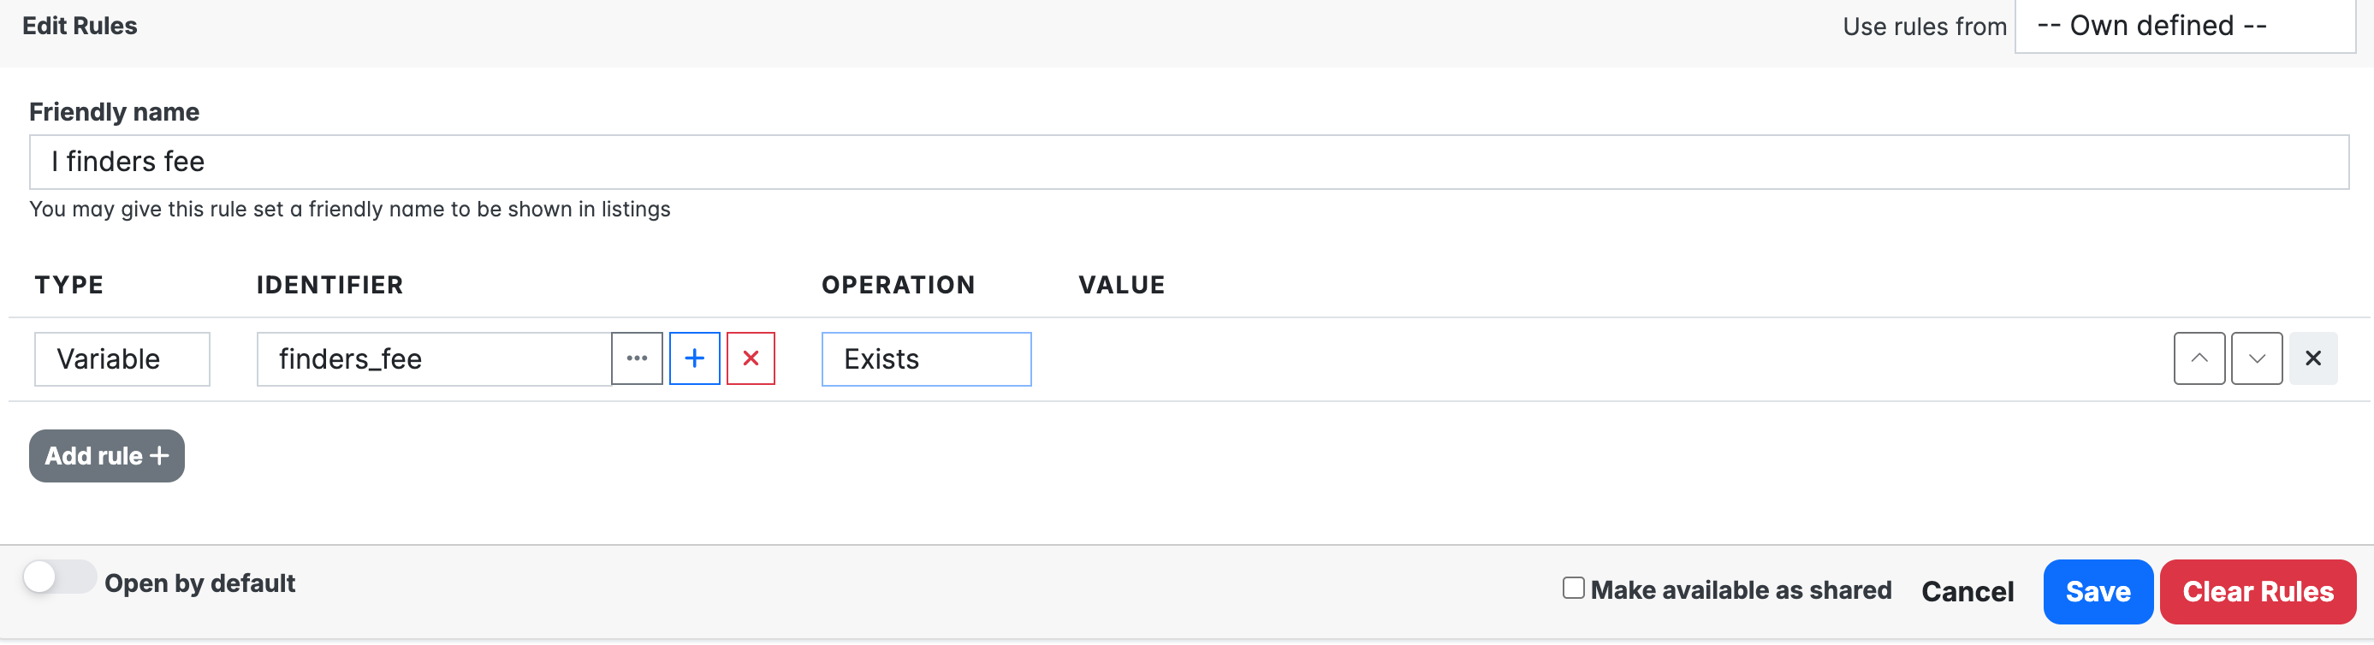Click the Make available as shared label
Screen dimensions: 2374x645
[x=1740, y=589]
